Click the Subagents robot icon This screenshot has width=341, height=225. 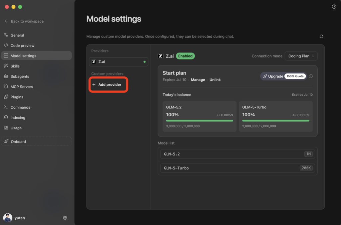(x=6, y=76)
